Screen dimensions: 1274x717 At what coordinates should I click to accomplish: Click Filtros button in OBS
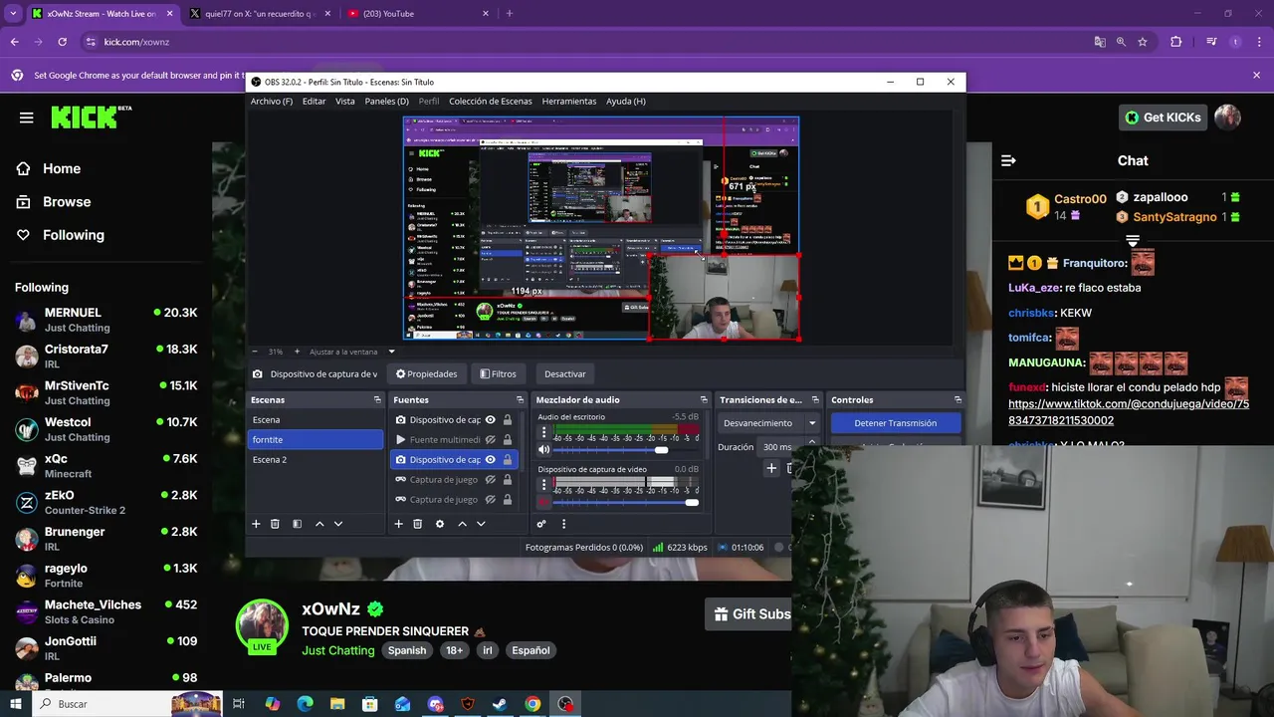pos(498,373)
